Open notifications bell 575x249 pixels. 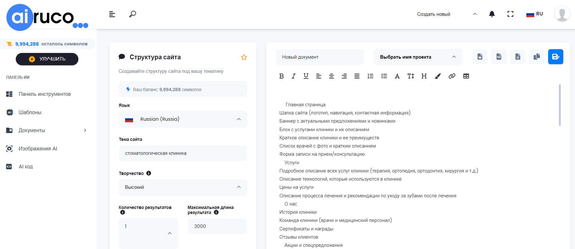click(x=492, y=14)
